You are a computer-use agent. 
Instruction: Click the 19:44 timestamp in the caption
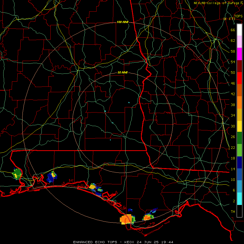point(166,242)
